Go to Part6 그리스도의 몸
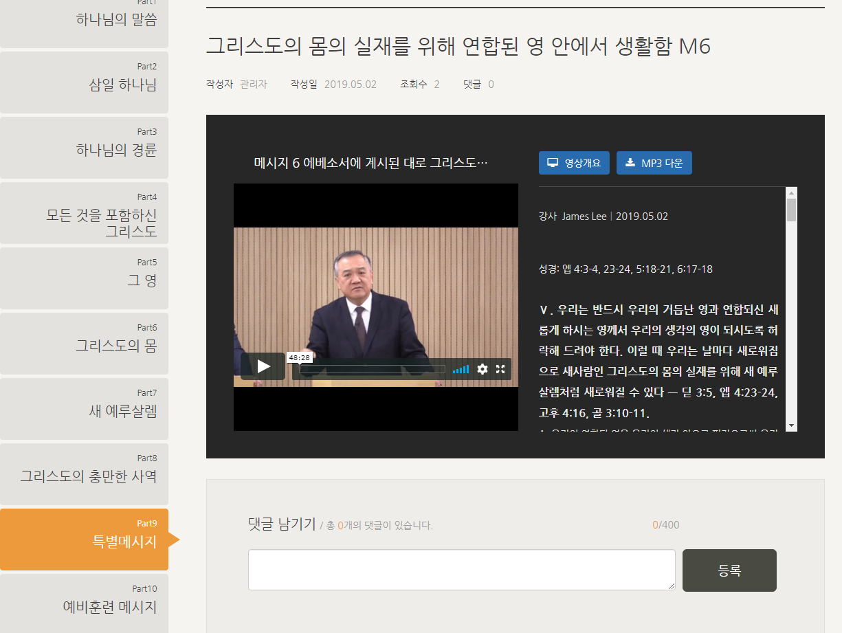The height and width of the screenshot is (633, 842). click(x=84, y=343)
